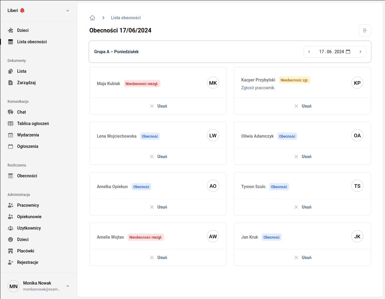Screen dimensions: 385x299
Task: Click the home breadcrumb icon
Action: (92, 18)
